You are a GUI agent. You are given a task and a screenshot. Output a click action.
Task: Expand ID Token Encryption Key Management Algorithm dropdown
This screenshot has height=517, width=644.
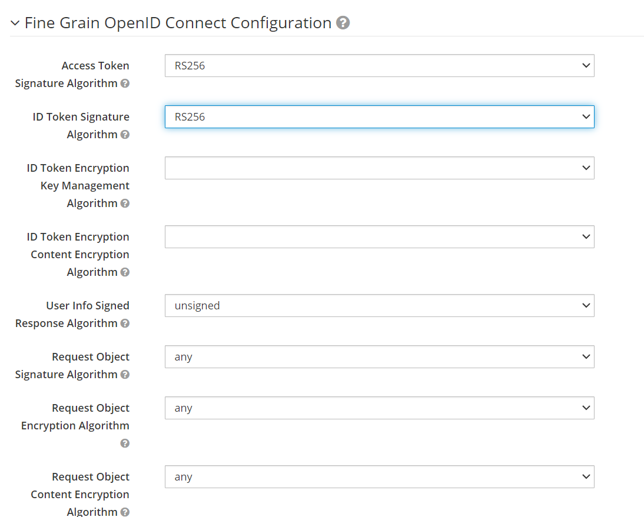(379, 168)
